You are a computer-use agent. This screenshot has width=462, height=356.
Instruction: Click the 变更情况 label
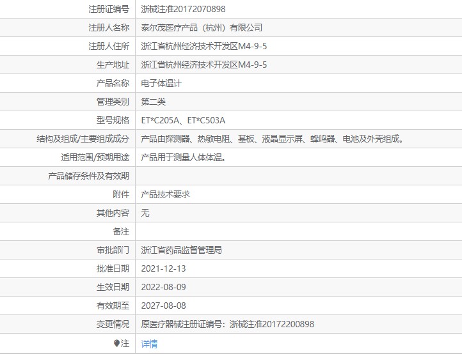(x=113, y=324)
